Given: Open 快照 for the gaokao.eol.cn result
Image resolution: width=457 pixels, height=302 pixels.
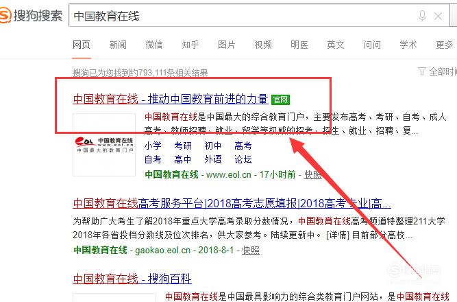Looking at the screenshot, I should point(251,251).
